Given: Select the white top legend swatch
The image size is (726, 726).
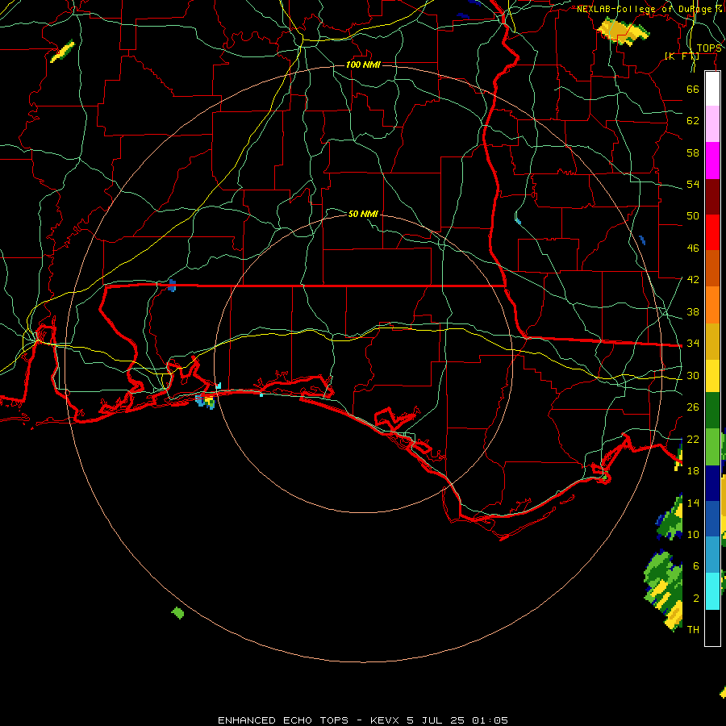Looking at the screenshot, I should click(712, 89).
